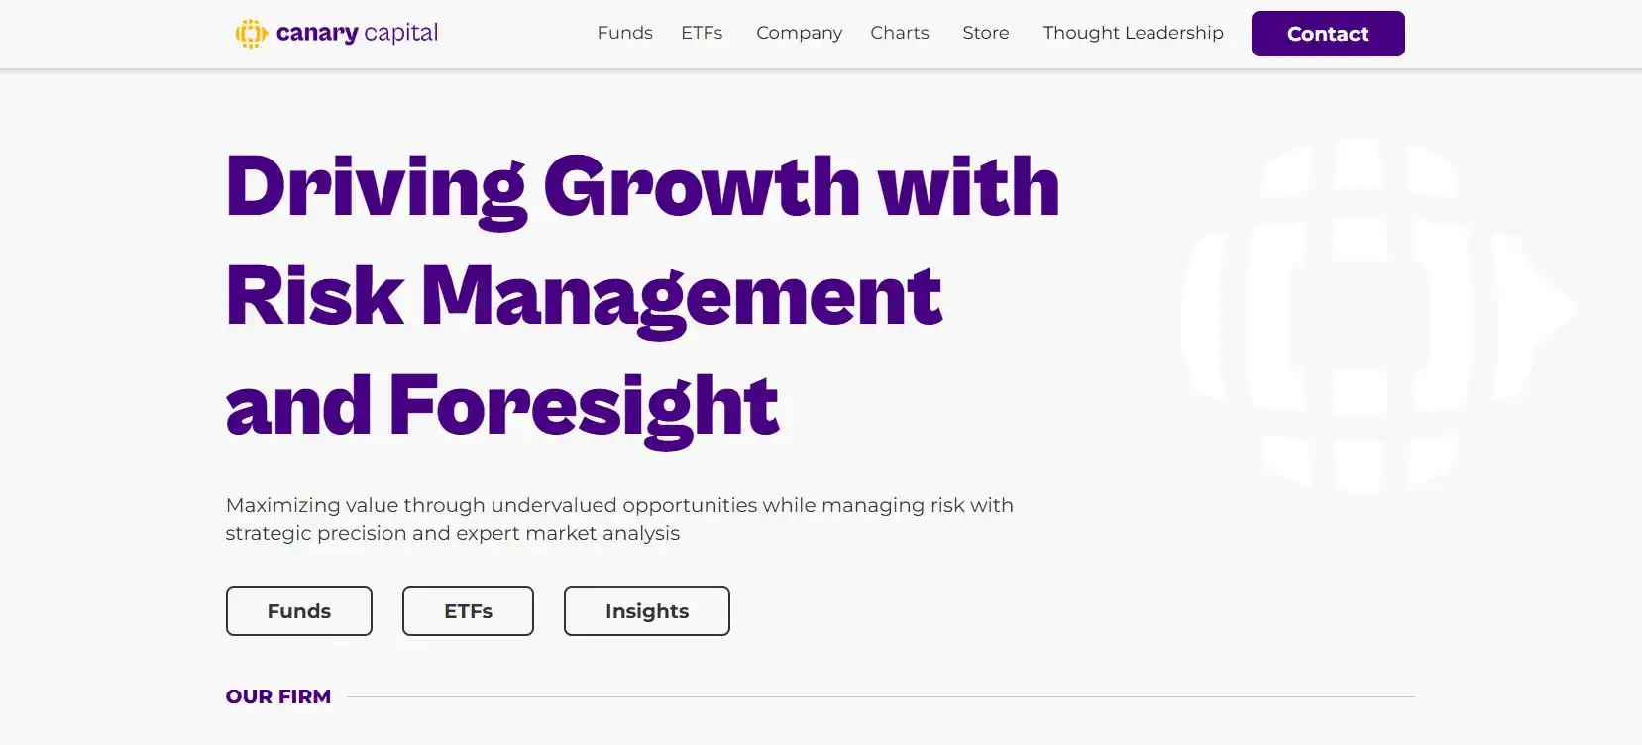
Task: Go to the Store navigation link
Action: [x=985, y=33]
